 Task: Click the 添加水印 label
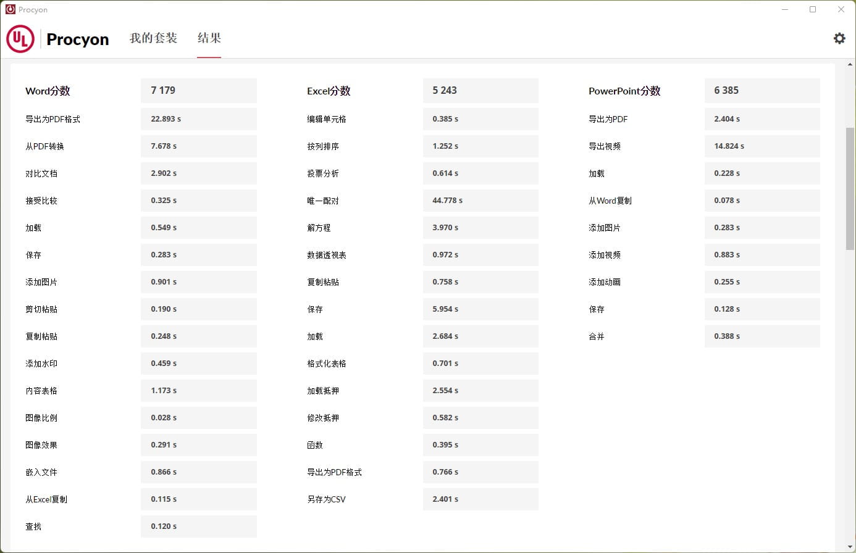click(x=41, y=364)
